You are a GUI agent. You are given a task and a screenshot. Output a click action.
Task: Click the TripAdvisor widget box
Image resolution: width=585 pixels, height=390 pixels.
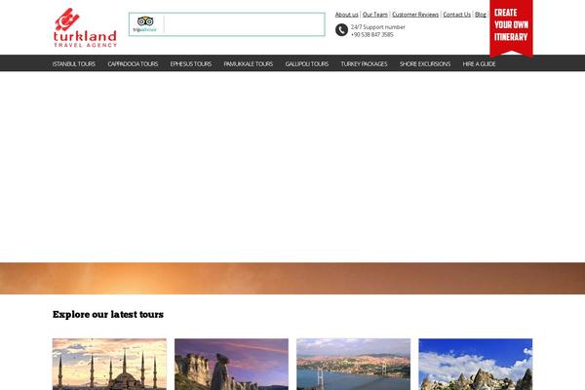coord(227,24)
